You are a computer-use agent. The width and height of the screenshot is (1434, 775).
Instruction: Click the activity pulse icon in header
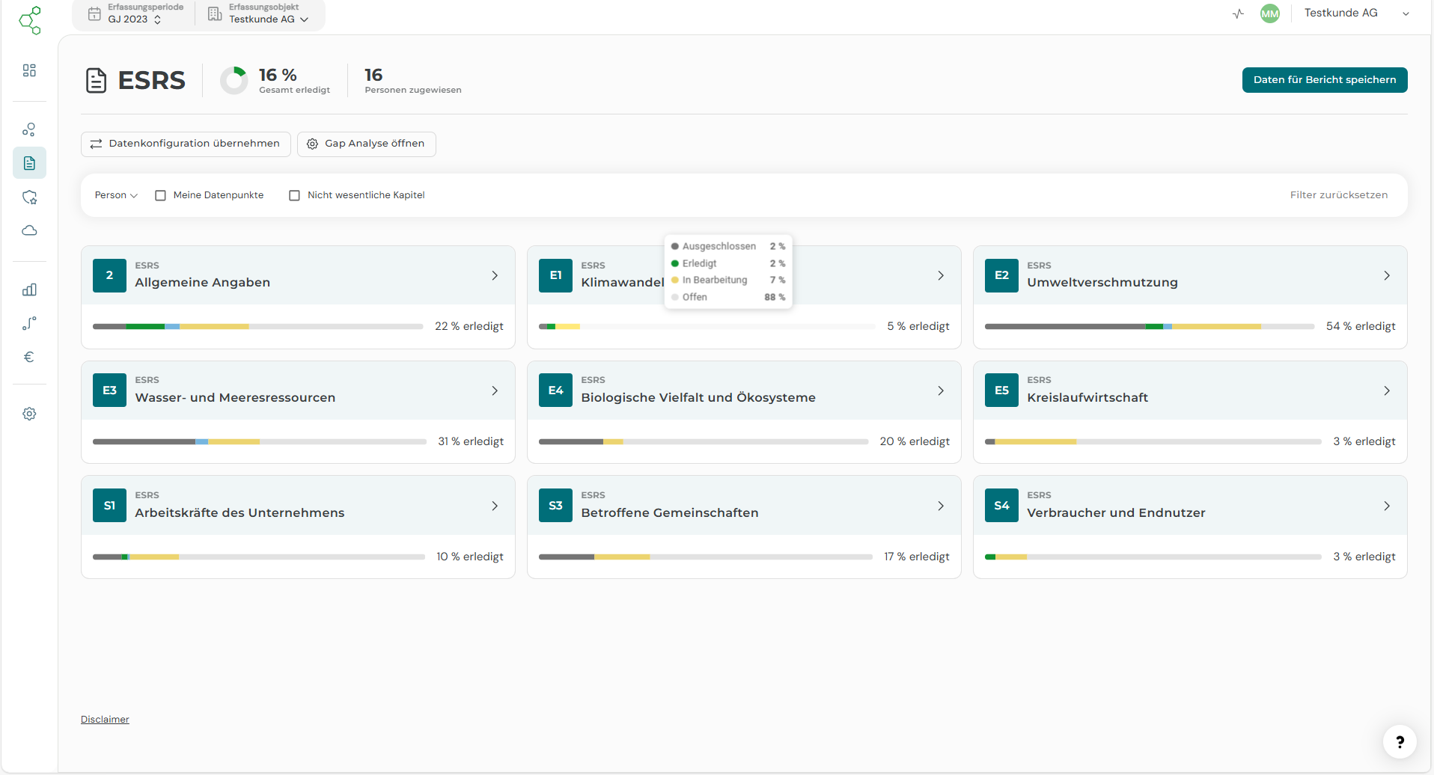point(1238,13)
